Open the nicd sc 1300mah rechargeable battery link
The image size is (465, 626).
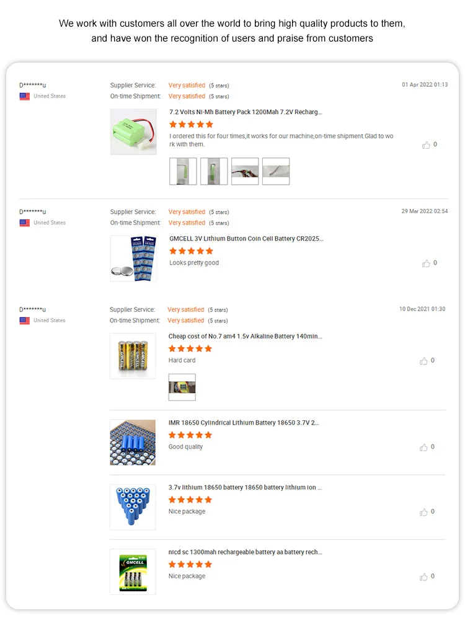(245, 552)
